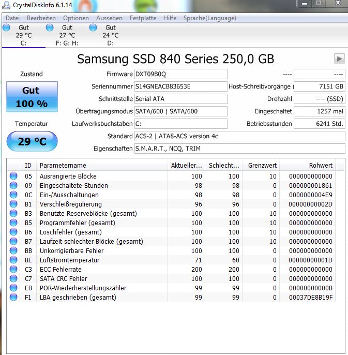Click status orb for B7 Laufzeit schlechter Blöcke
This screenshot has height=355, width=348.
pyautogui.click(x=13, y=241)
